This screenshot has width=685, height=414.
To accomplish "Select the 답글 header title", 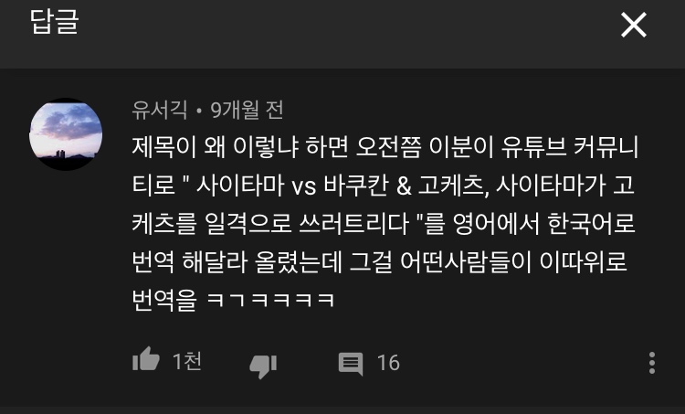I will 54,22.
